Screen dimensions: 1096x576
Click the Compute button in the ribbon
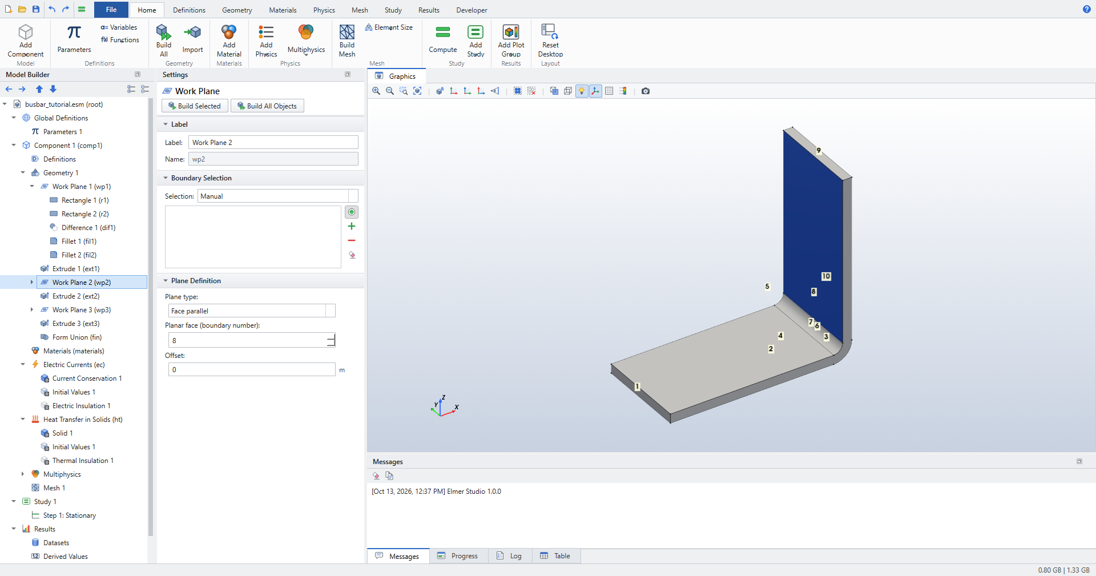[443, 40]
